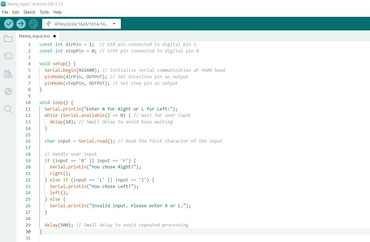Open the Edit menu
Image resolution: width=370 pixels, height=242 pixels.
[x=15, y=12]
